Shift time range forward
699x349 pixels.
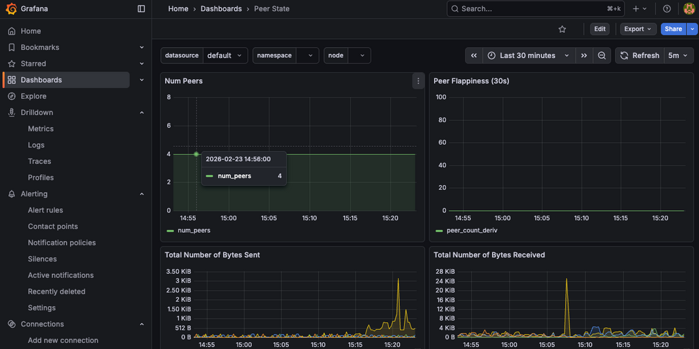pos(584,55)
